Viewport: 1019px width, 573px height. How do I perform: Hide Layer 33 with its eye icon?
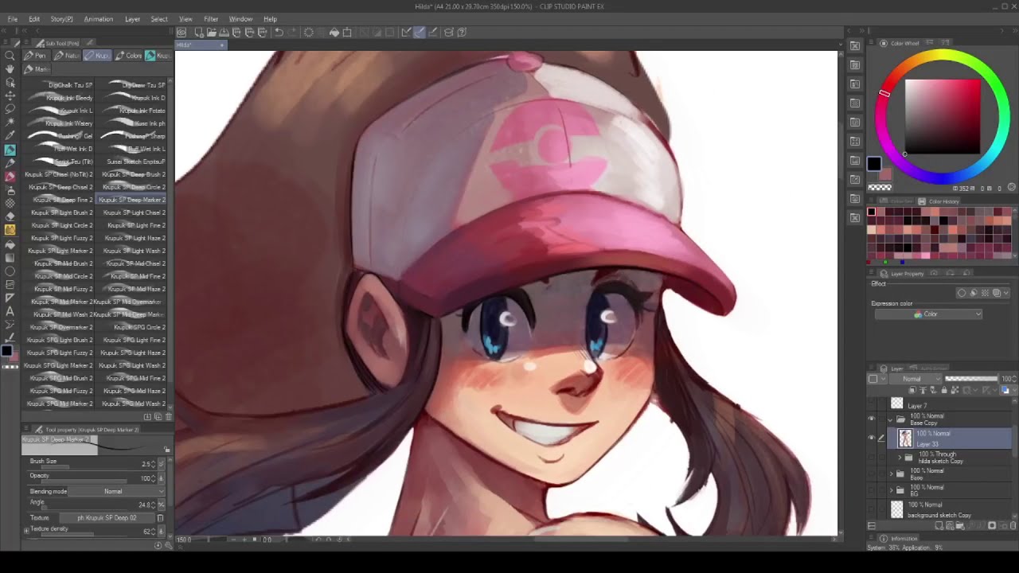pyautogui.click(x=871, y=438)
